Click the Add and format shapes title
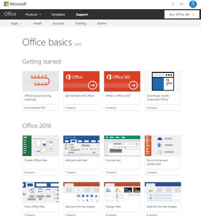201x216 pixels. (80, 207)
